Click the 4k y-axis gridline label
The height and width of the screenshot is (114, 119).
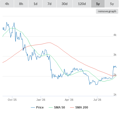point(115,35)
